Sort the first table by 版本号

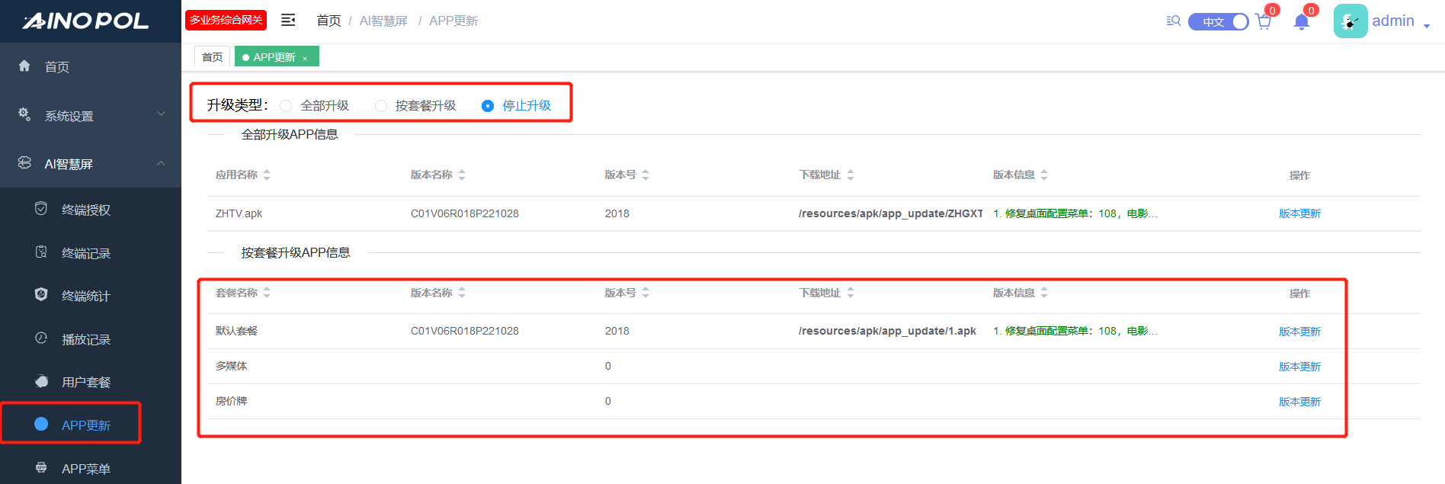[x=645, y=175]
